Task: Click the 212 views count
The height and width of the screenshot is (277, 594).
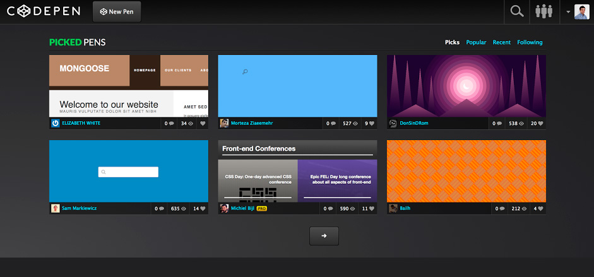Action: pyautogui.click(x=519, y=208)
